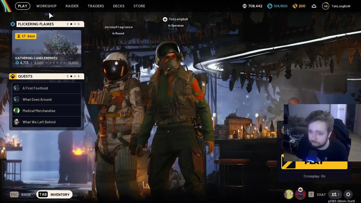Select first page dot in Flickering Flames header

click(71, 24)
